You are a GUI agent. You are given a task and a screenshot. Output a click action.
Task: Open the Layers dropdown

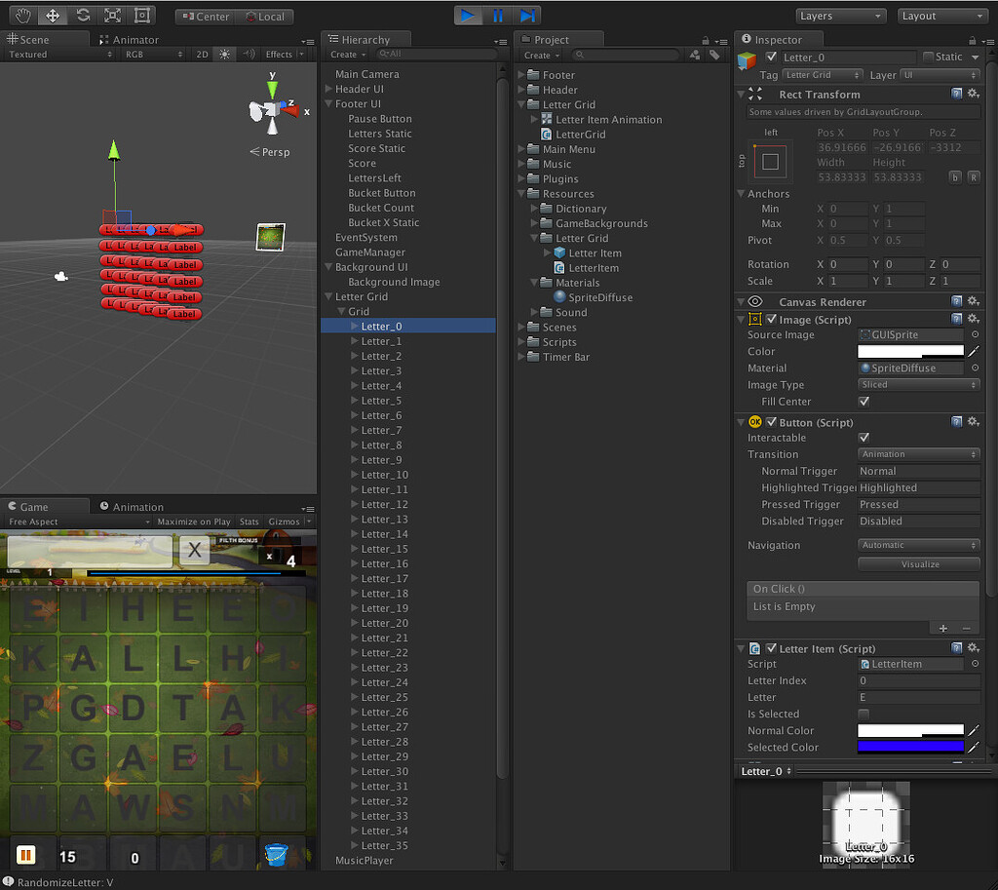(x=840, y=16)
